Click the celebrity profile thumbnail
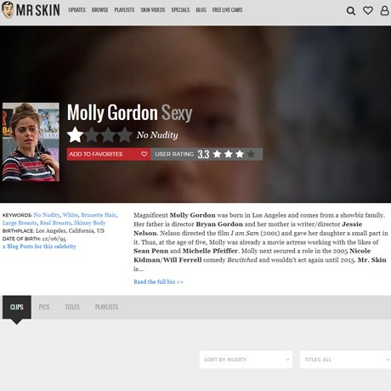 (31, 142)
